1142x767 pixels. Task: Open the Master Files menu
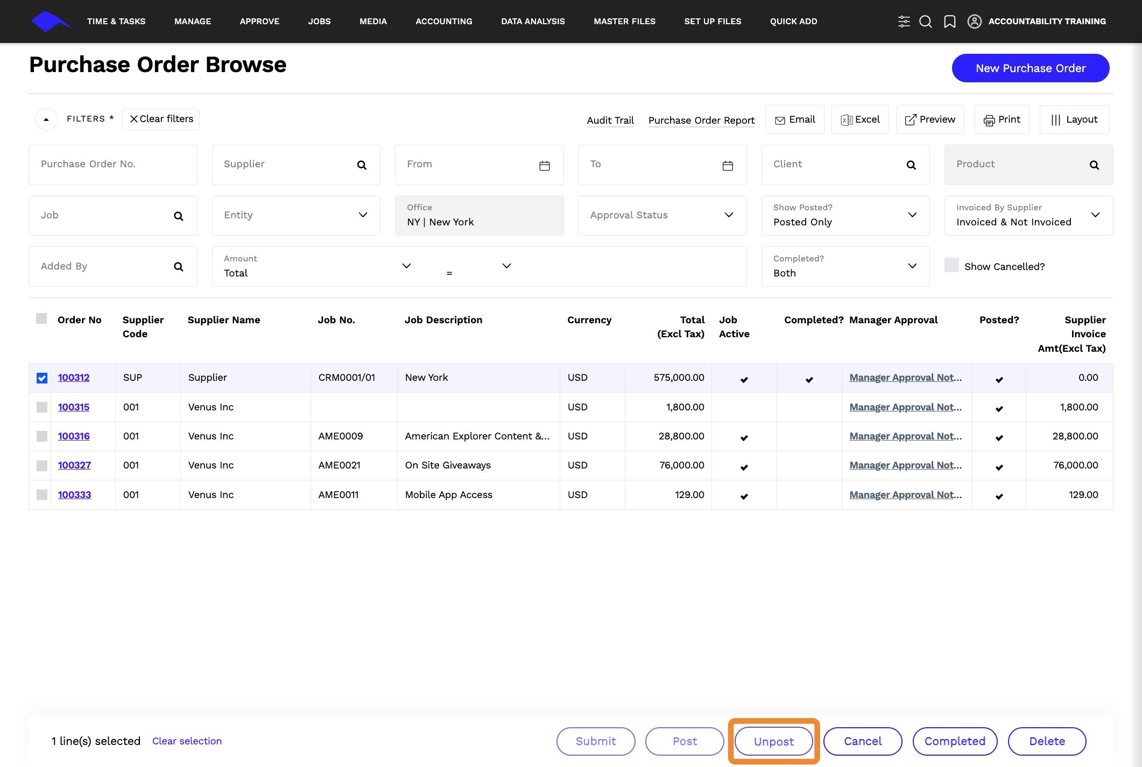coord(625,22)
